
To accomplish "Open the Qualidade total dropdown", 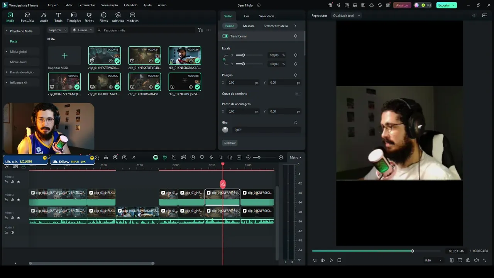I will pos(347,15).
